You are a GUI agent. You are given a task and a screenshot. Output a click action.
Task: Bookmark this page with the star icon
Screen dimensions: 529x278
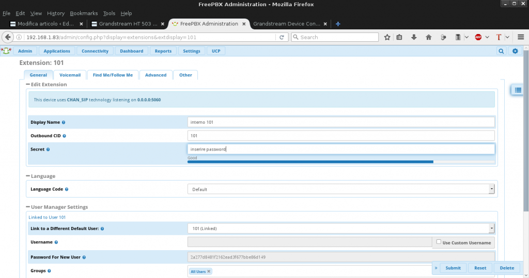(387, 37)
